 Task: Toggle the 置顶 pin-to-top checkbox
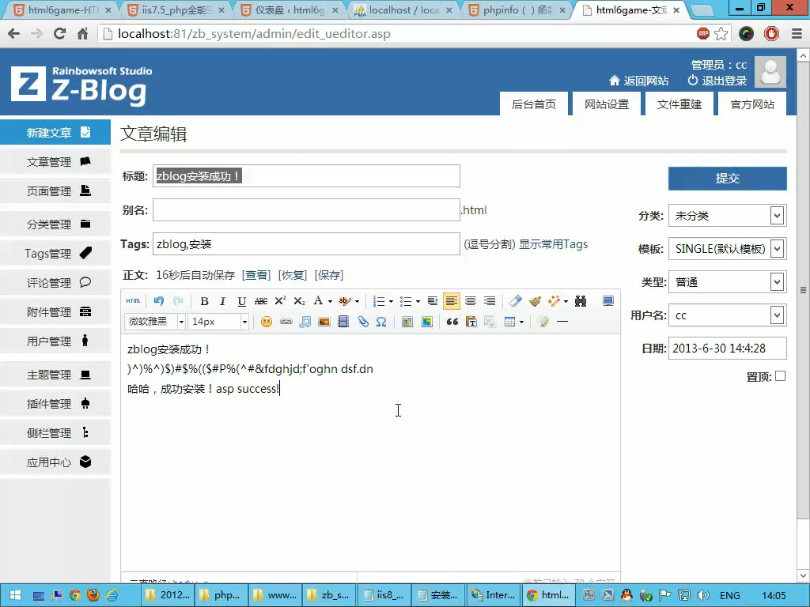coord(780,376)
